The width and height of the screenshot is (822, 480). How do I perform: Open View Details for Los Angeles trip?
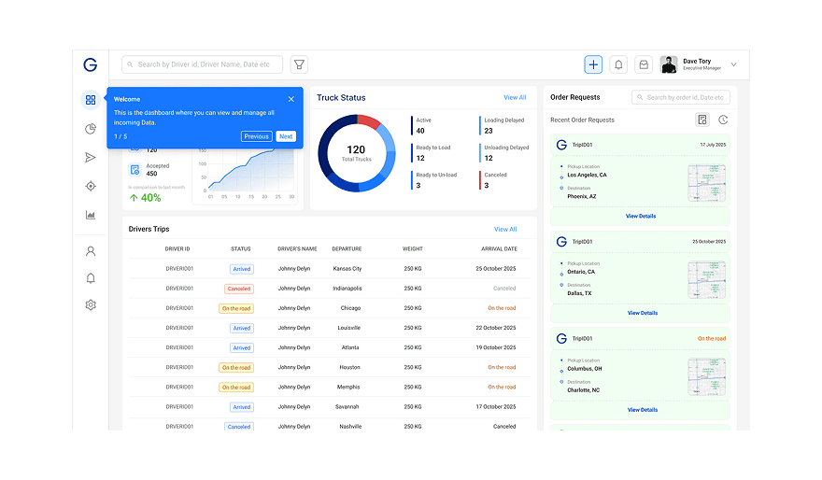coord(640,216)
